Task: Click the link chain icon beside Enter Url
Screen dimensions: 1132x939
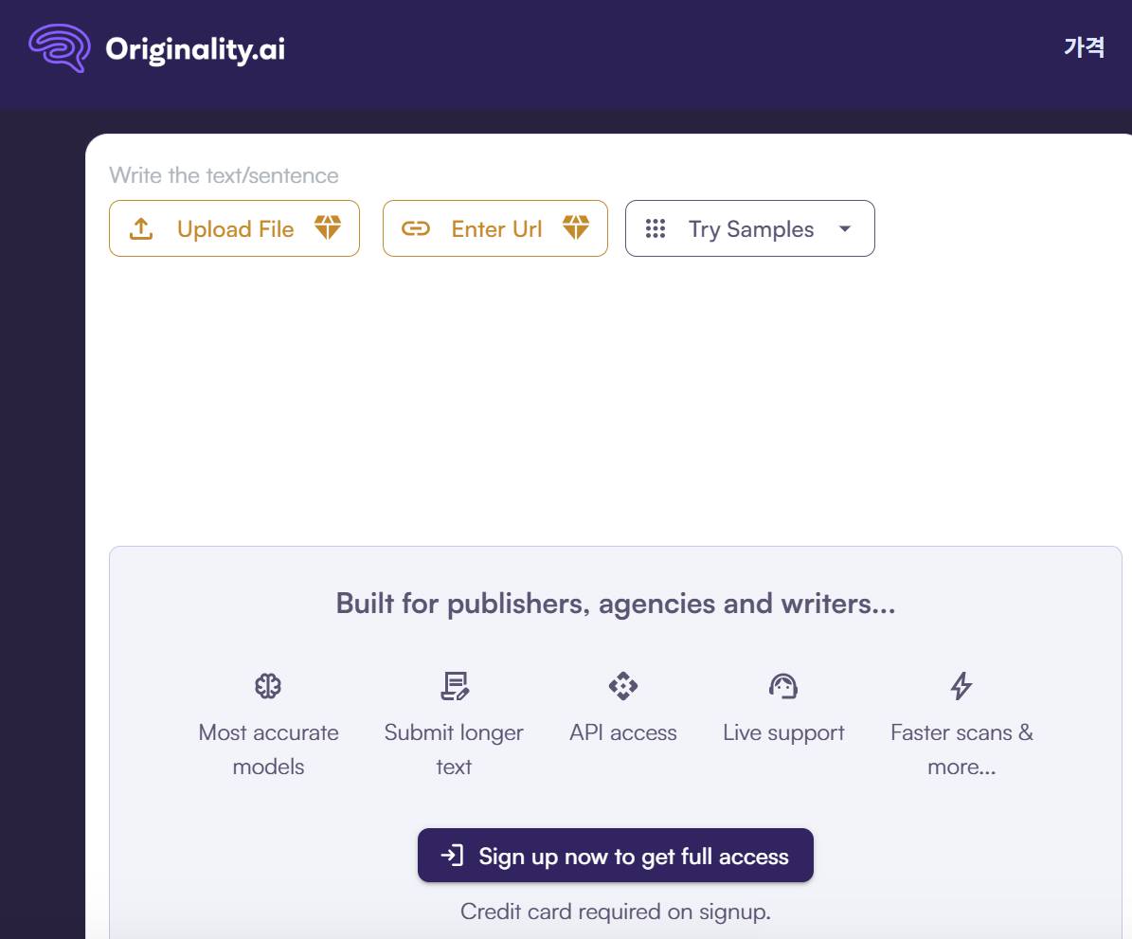Action: coord(416,228)
